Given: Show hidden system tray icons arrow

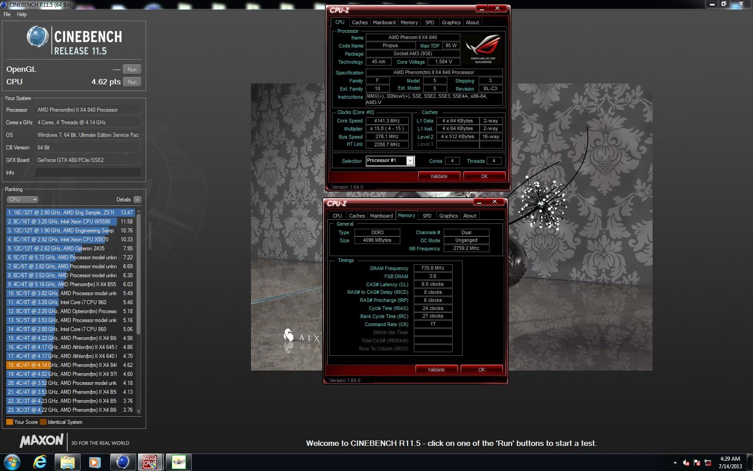Looking at the screenshot, I should pos(675,462).
